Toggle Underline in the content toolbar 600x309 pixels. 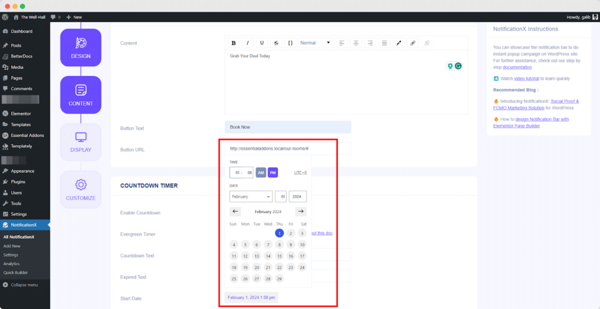[x=262, y=43]
